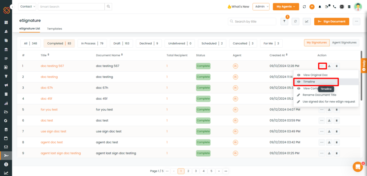Open the calendar sidebar icon
Image resolution: width=367 pixels, height=176 pixels.
tap(6, 138)
